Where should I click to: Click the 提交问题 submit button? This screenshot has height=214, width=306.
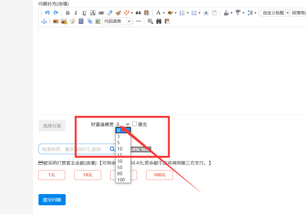pyautogui.click(x=52, y=200)
